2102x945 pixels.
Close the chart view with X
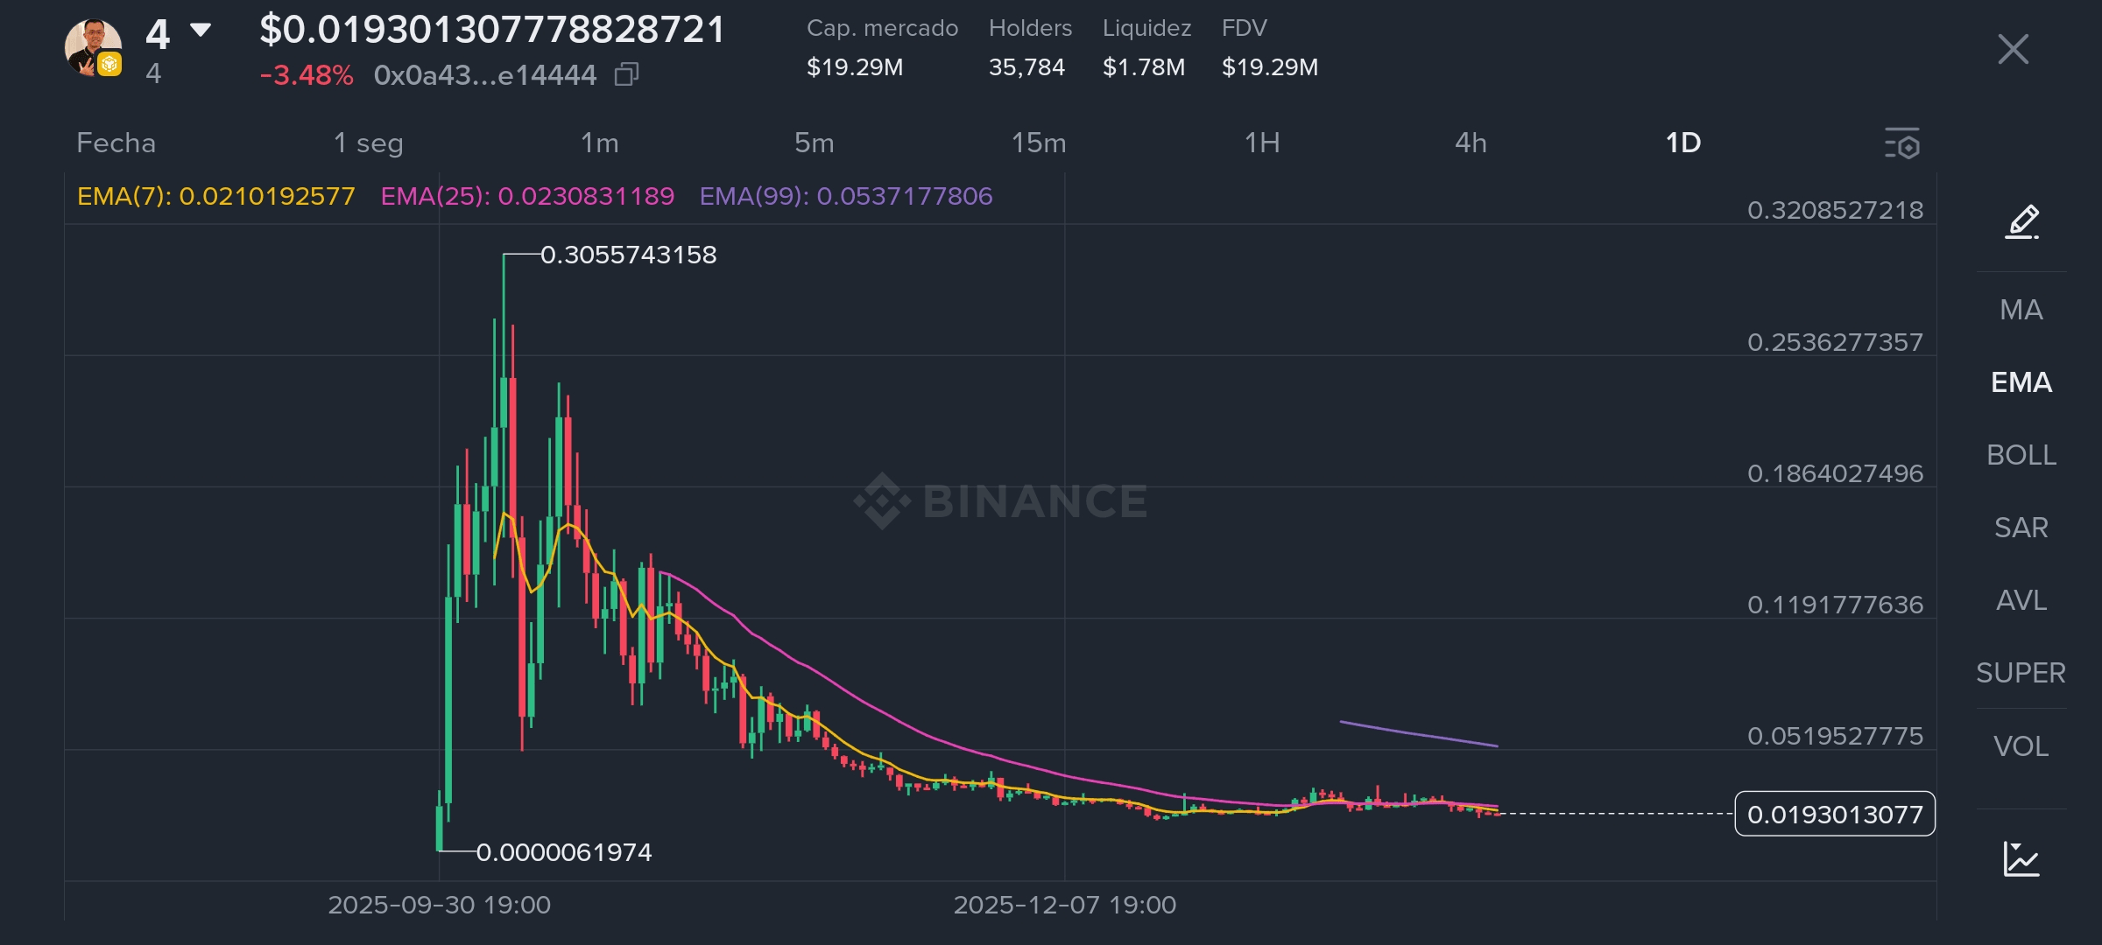tap(2014, 49)
